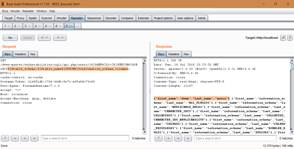Viewport: 294px width, 149px height.
Task: Click the help icon beside Target
Action: (x=289, y=38)
